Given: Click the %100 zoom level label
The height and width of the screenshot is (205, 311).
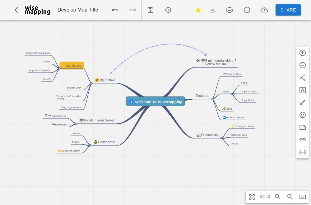Looking at the screenshot, I should pos(265,197).
